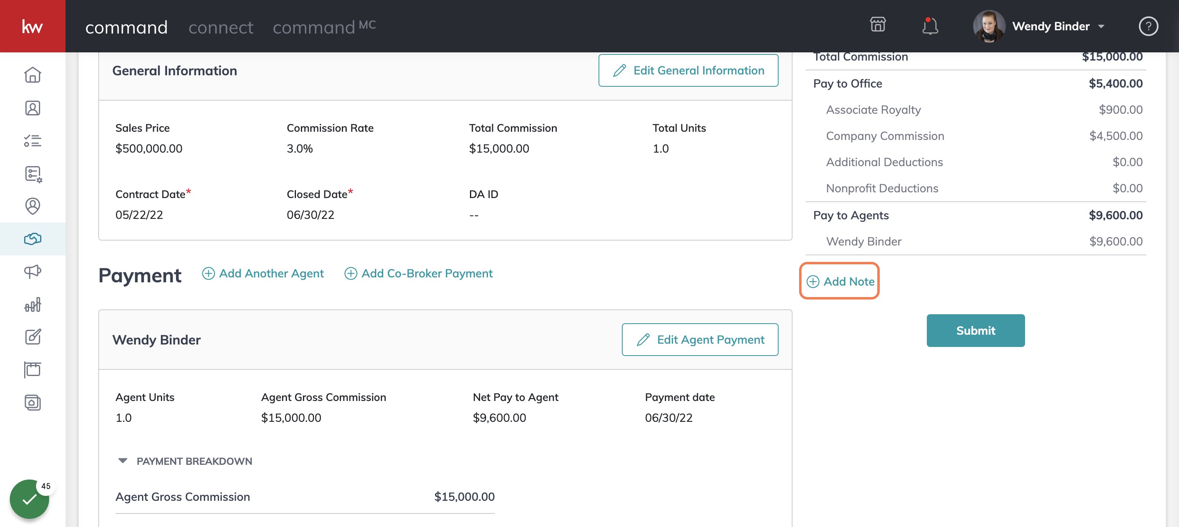Switch to the command tab
The height and width of the screenshot is (527, 1179).
[x=126, y=27]
